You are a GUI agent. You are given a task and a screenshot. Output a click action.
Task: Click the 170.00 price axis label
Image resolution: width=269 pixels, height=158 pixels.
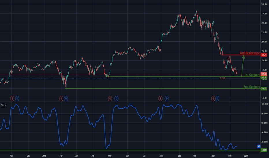click(264, 70)
